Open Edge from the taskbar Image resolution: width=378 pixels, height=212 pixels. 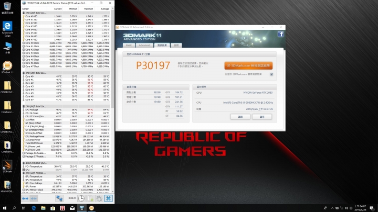[x=34, y=208]
